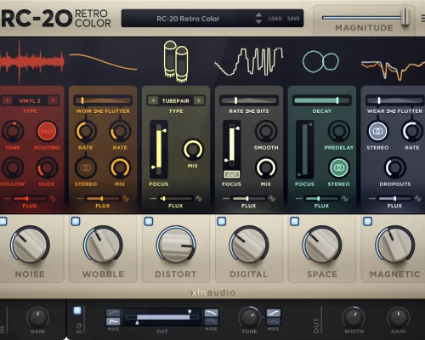
Task: Enable the DISTORT module power checkbox
Action: tap(149, 221)
